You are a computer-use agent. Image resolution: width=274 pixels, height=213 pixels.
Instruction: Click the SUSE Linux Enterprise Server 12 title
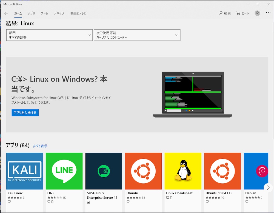(x=102, y=195)
